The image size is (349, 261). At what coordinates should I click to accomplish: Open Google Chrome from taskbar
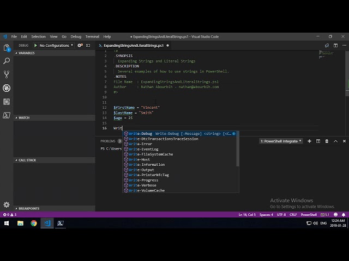tap(34, 223)
